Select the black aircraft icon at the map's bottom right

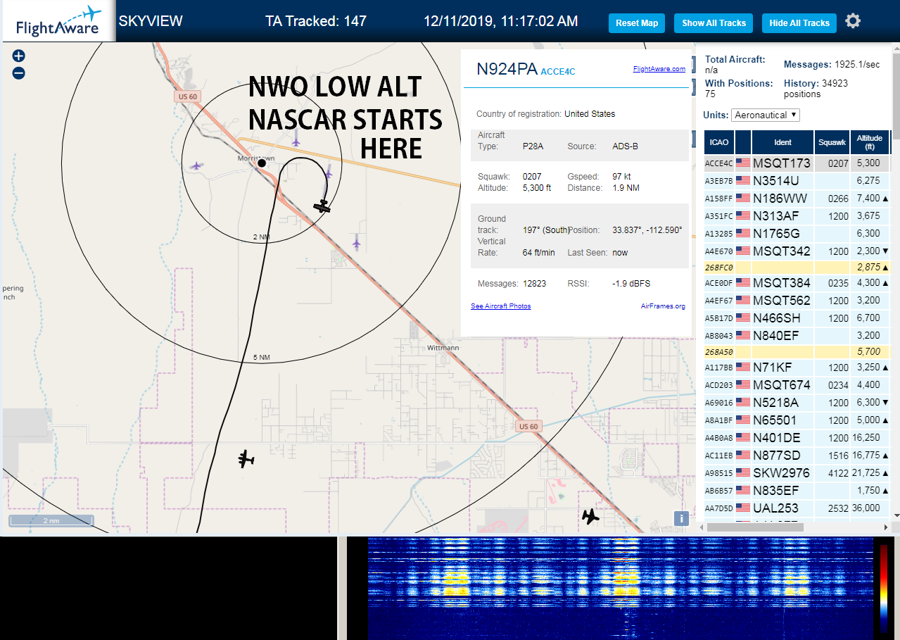[x=590, y=517]
